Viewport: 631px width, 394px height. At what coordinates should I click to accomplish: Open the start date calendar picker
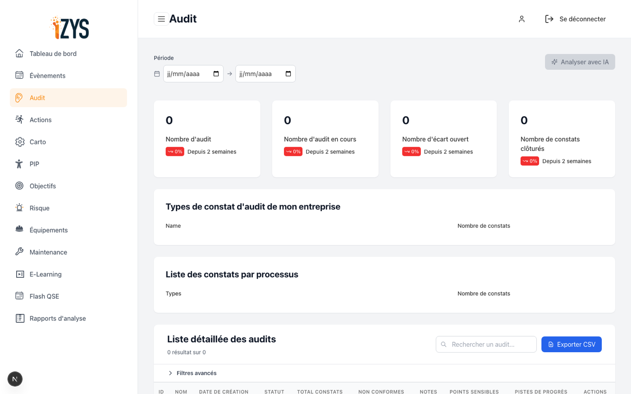click(x=216, y=74)
